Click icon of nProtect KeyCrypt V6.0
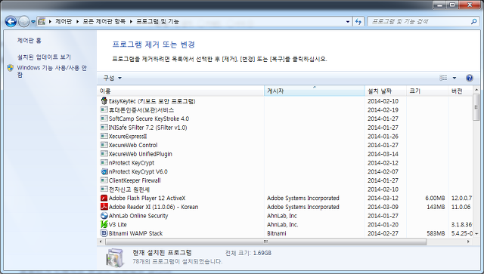This screenshot has height=274, width=484. point(104,171)
